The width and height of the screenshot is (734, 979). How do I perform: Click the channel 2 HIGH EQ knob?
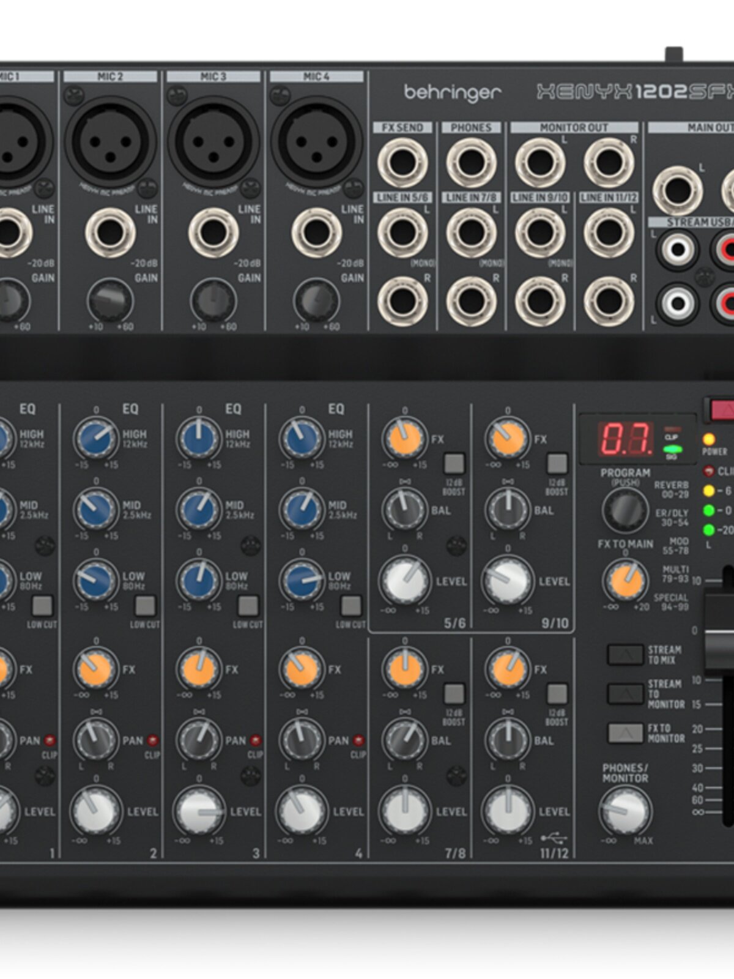96,439
